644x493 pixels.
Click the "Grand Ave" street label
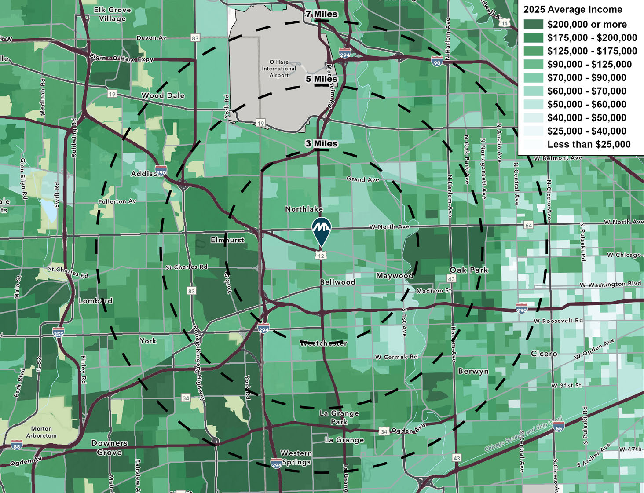362,179
